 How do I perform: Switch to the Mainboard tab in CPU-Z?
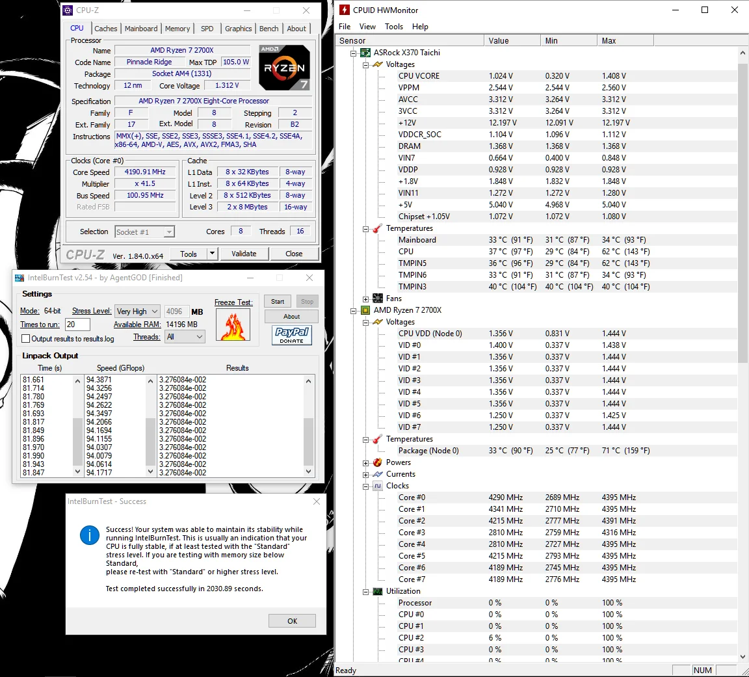coord(141,29)
